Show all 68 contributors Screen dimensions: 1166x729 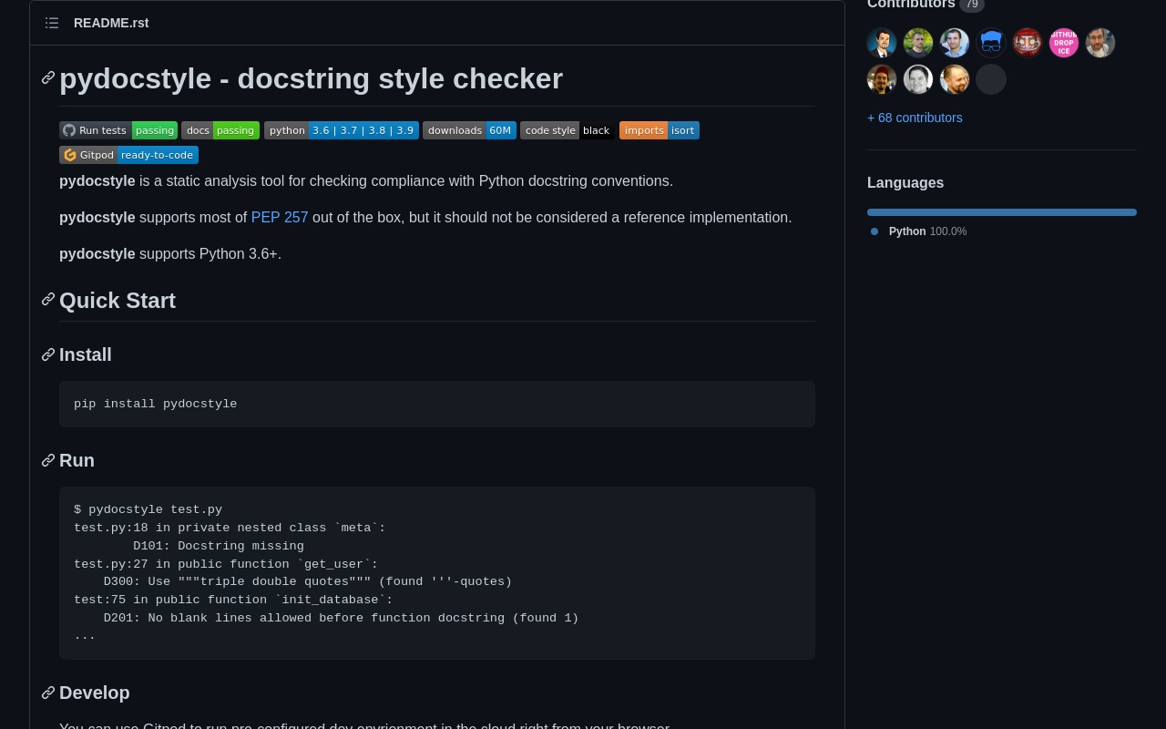coord(915,118)
